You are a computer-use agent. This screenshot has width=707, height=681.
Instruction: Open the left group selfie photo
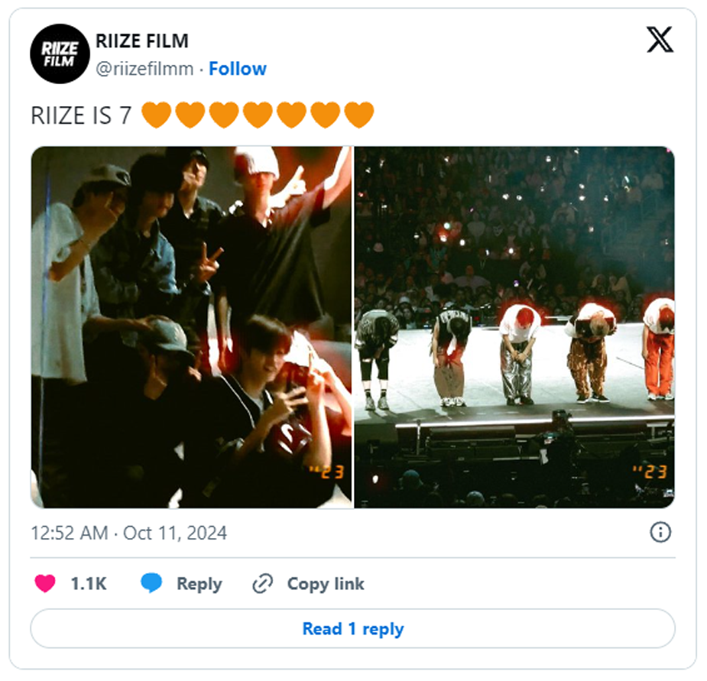[x=192, y=327]
